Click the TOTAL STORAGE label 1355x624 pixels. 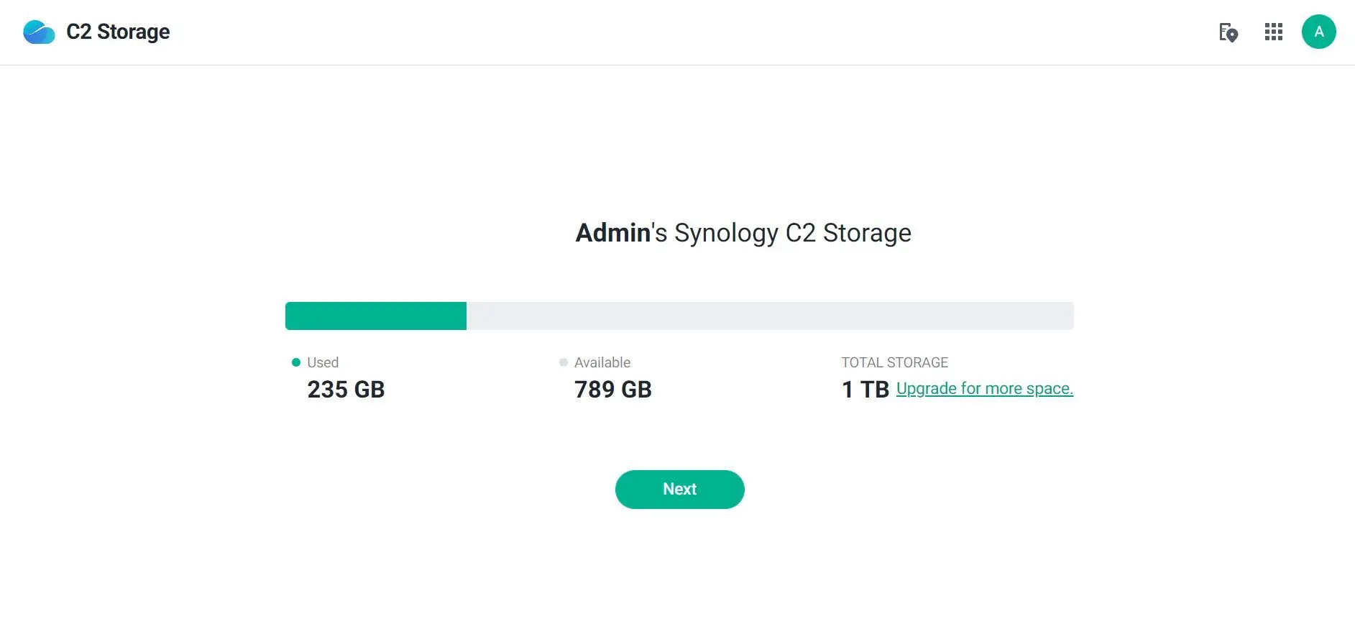(894, 362)
